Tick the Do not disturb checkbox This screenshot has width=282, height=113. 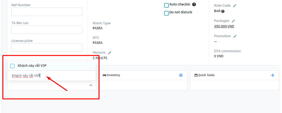(x=166, y=13)
